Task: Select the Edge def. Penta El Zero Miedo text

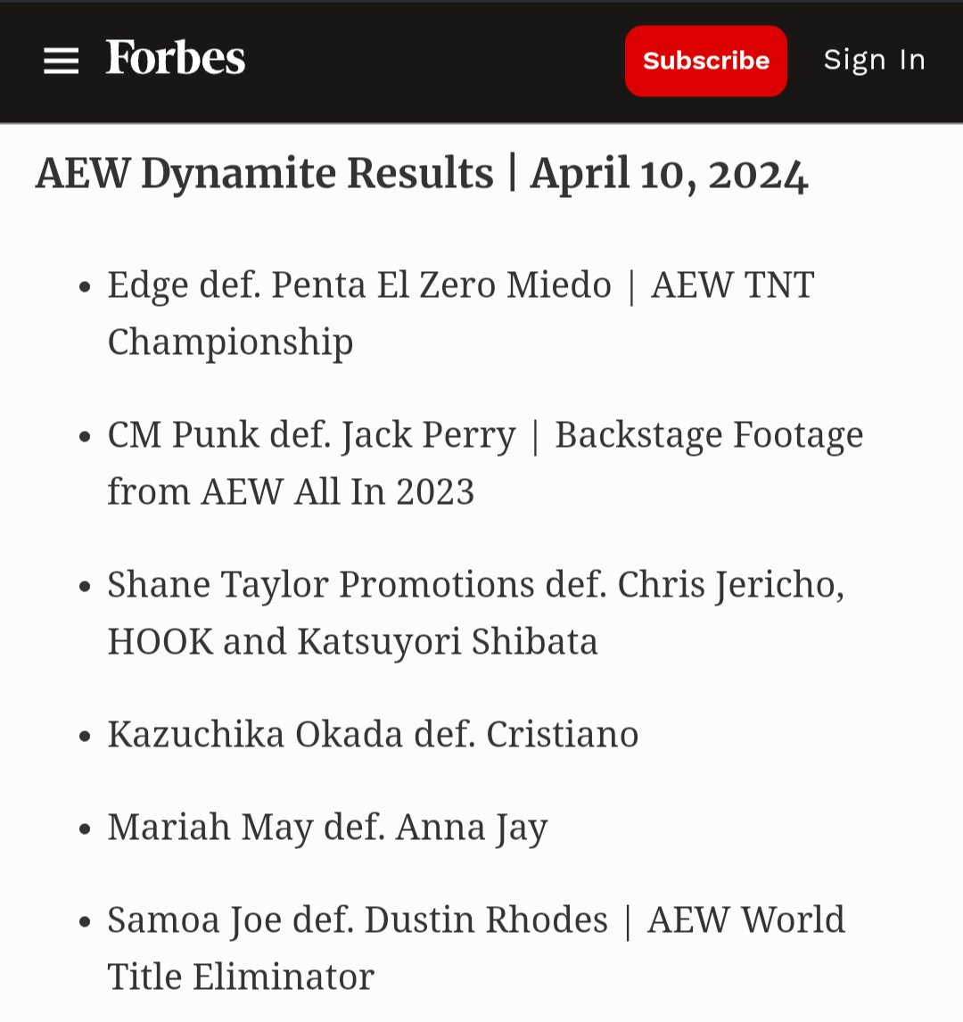Action: point(359,285)
